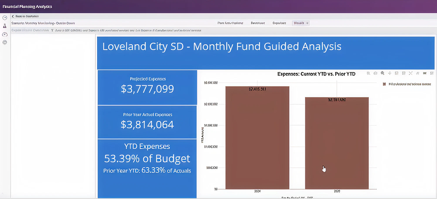Click the YTD Expenses card heading
The width and height of the screenshot is (437, 199).
pos(147,146)
